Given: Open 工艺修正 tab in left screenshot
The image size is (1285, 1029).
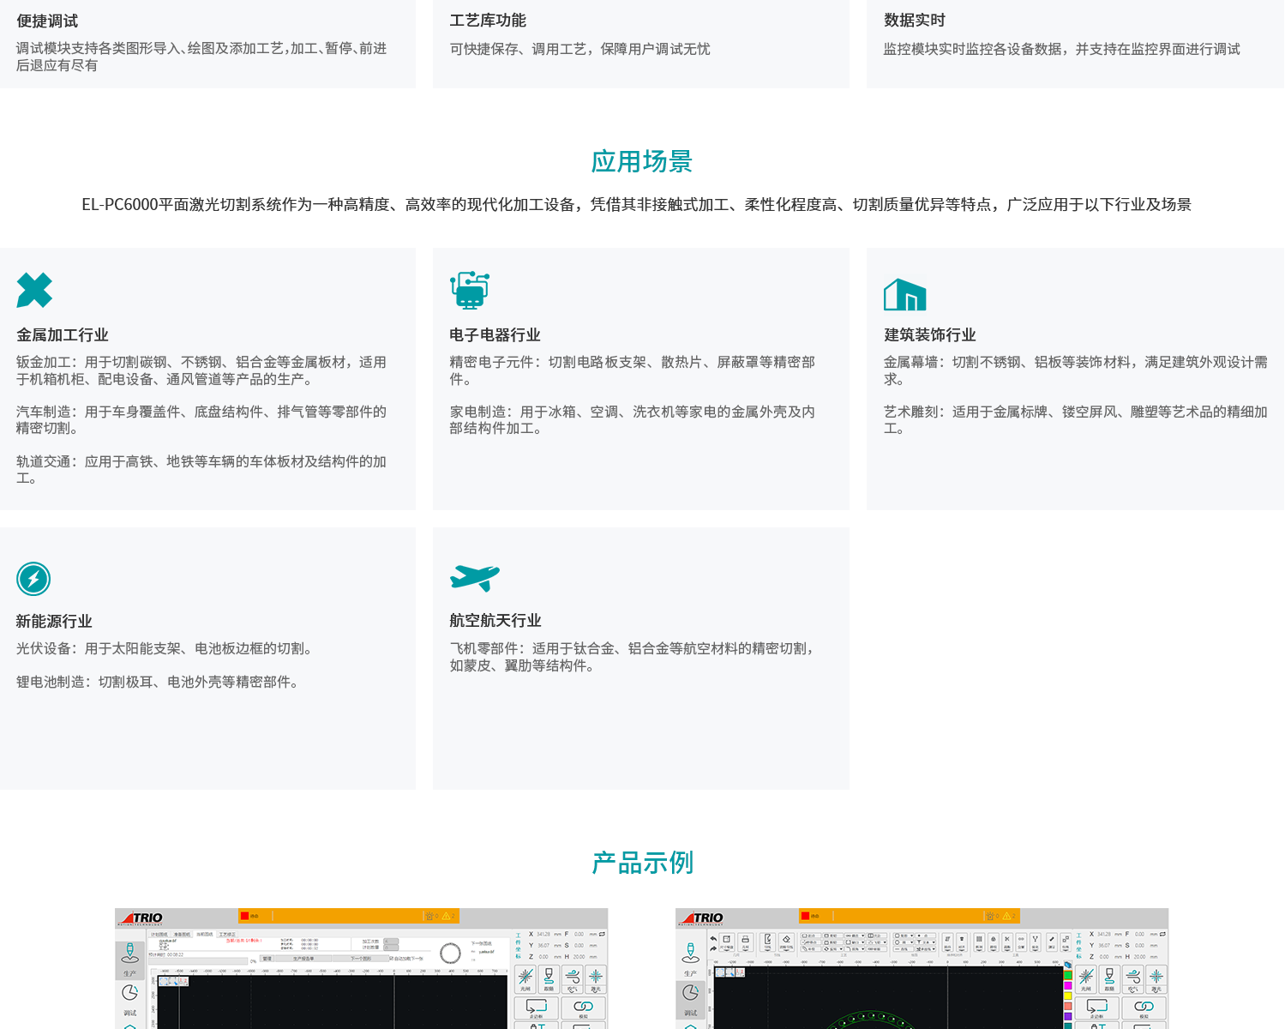Looking at the screenshot, I should coord(227,935).
